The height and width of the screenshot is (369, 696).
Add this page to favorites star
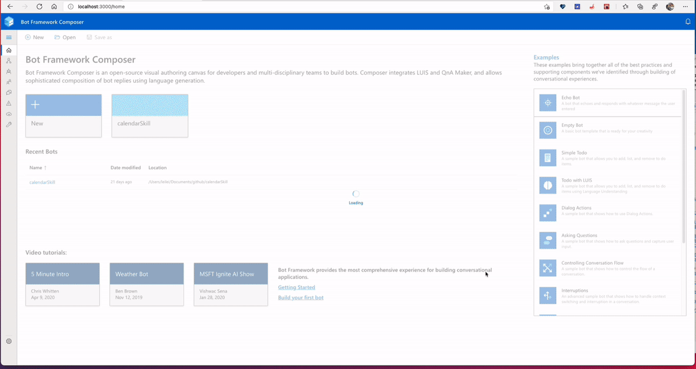[547, 6]
